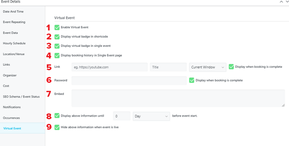Toggle Display above information until checkbox
Screen dimensions: 289x146
click(57, 116)
